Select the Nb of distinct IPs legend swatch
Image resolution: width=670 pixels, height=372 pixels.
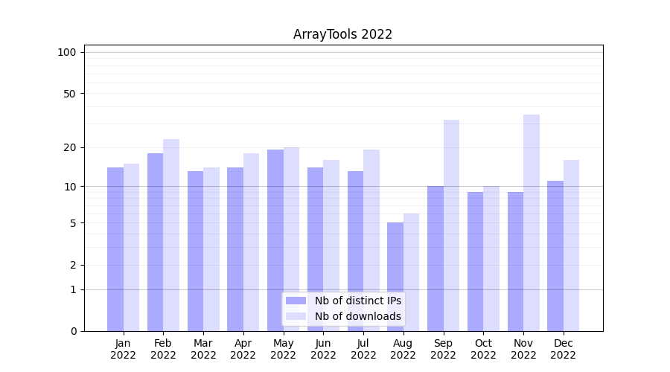coord(296,301)
